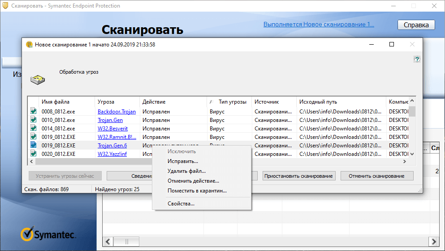The width and height of the screenshot is (445, 251).
Task: Click the shield icon in scan dialog title
Action: (29, 44)
